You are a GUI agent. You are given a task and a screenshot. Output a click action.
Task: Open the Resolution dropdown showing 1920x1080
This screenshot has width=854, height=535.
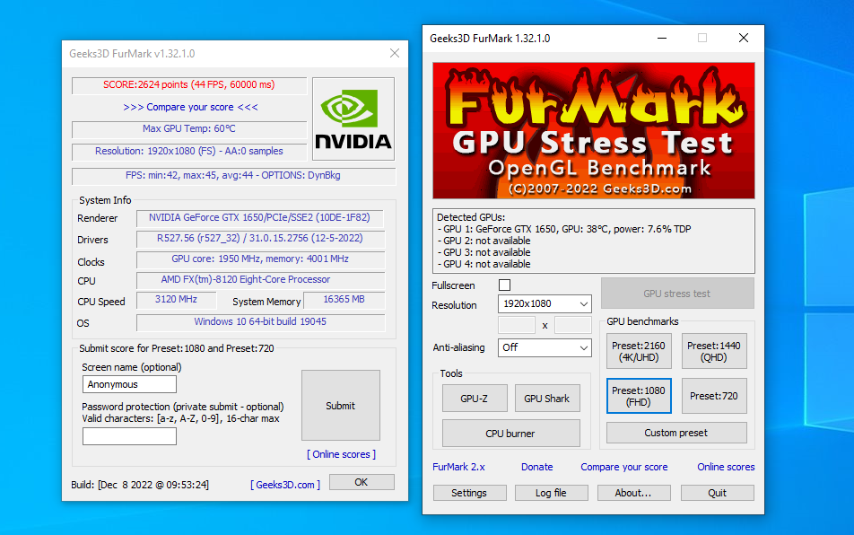545,303
